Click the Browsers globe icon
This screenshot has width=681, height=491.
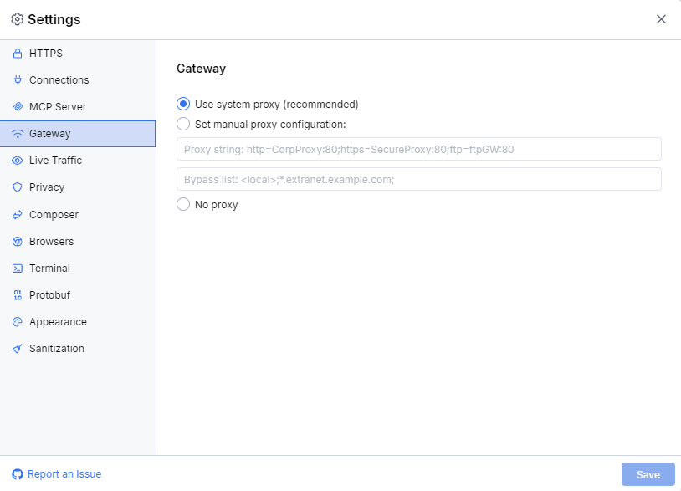pyautogui.click(x=17, y=241)
